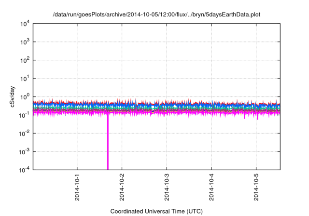The width and height of the screenshot is (309, 216).
Task: Click the 2014-10-4 date tick label
Action: pyautogui.click(x=211, y=187)
